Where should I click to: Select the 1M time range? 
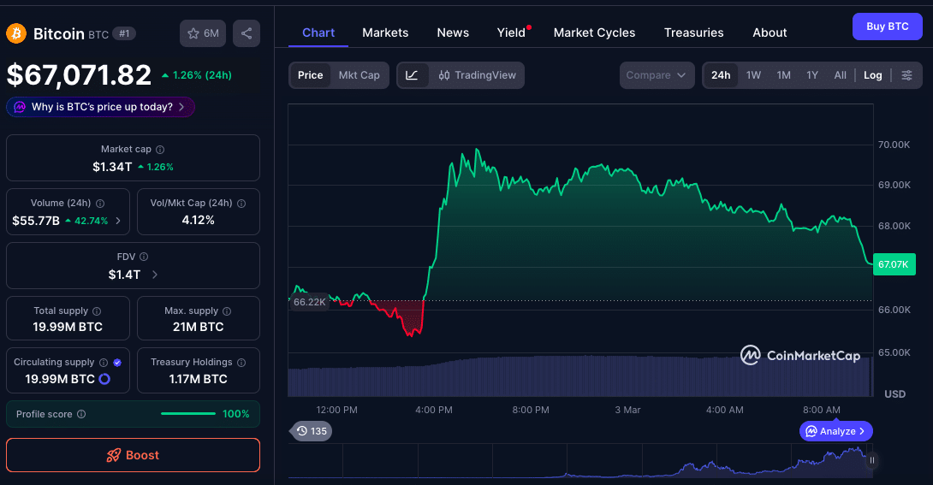pyautogui.click(x=784, y=75)
